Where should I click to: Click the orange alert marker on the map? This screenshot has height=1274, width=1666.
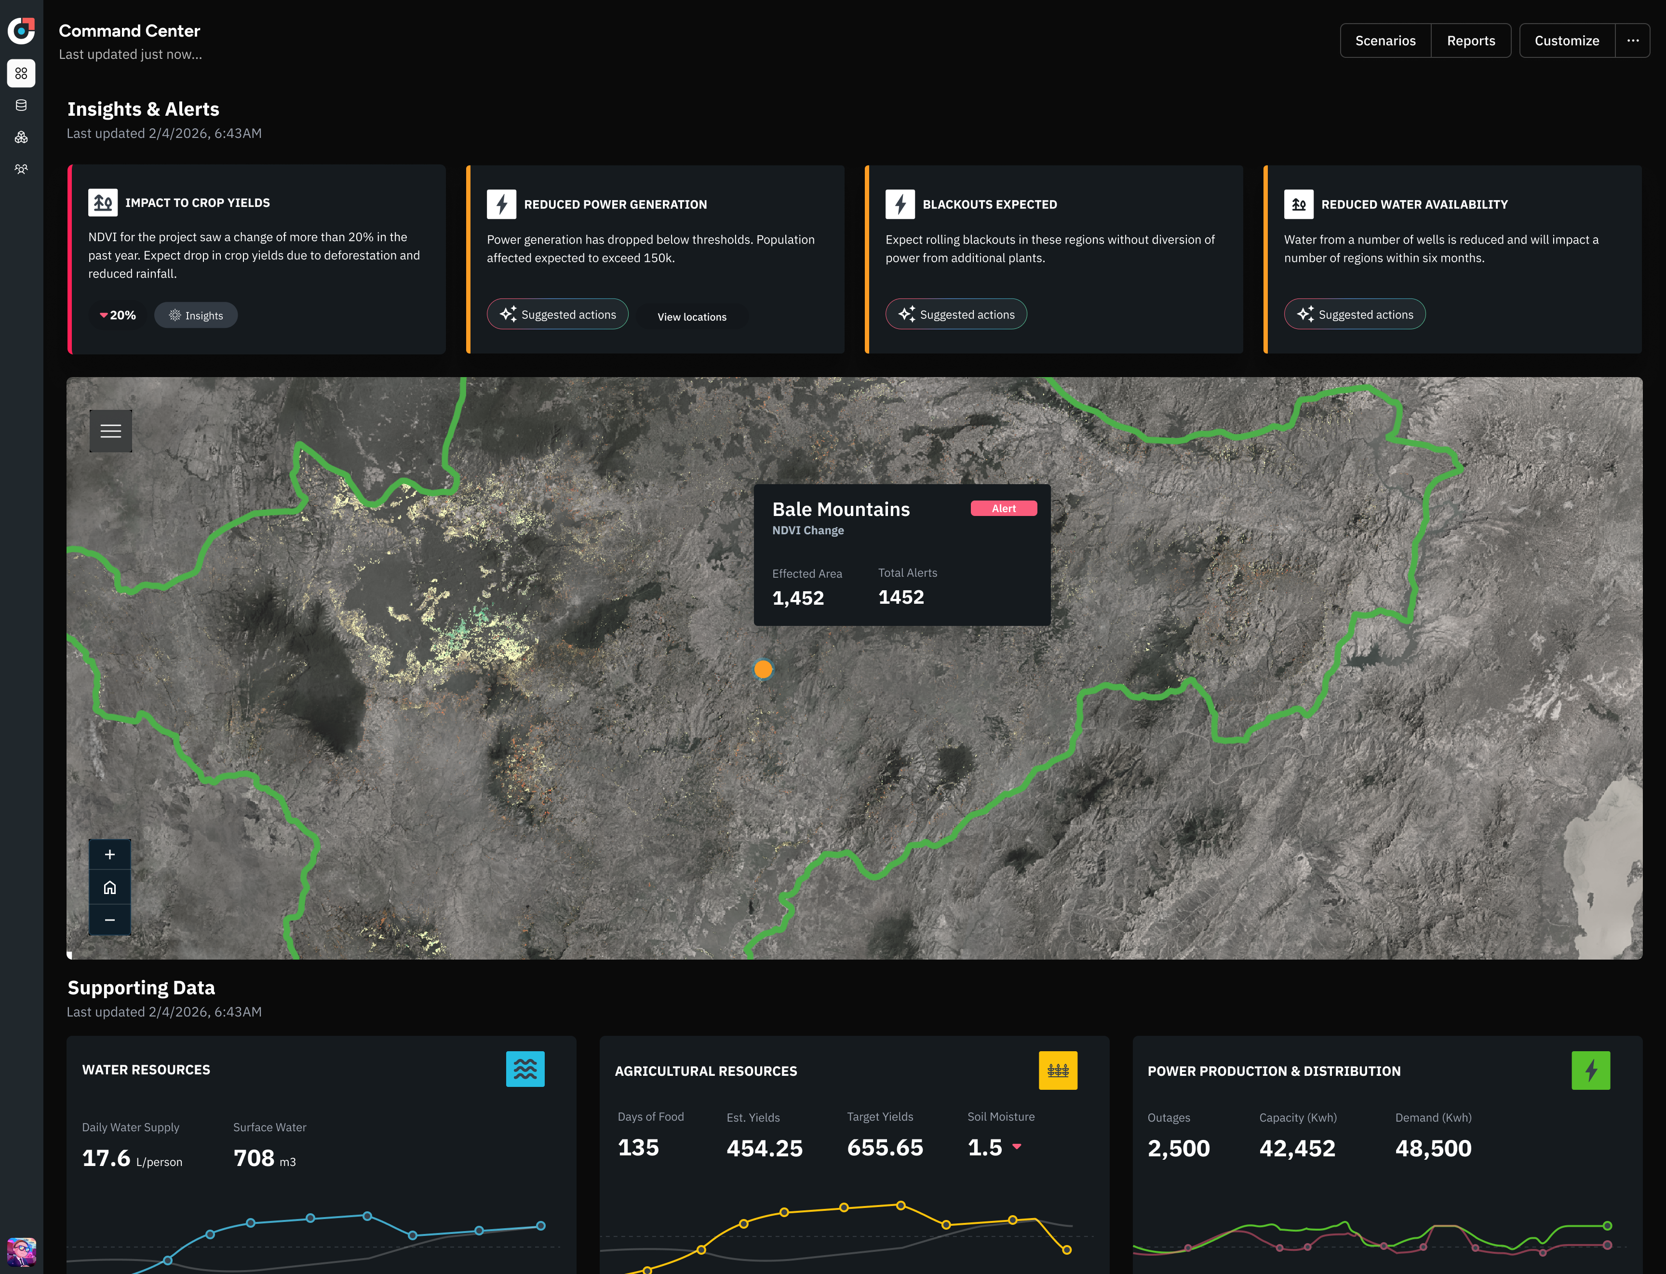click(763, 669)
